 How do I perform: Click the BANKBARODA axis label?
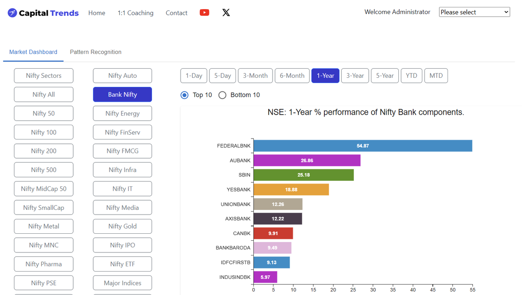pos(233,248)
